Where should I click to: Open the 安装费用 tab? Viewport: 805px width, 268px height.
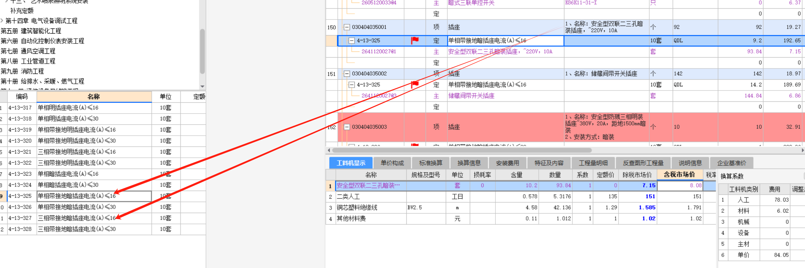tap(508, 163)
